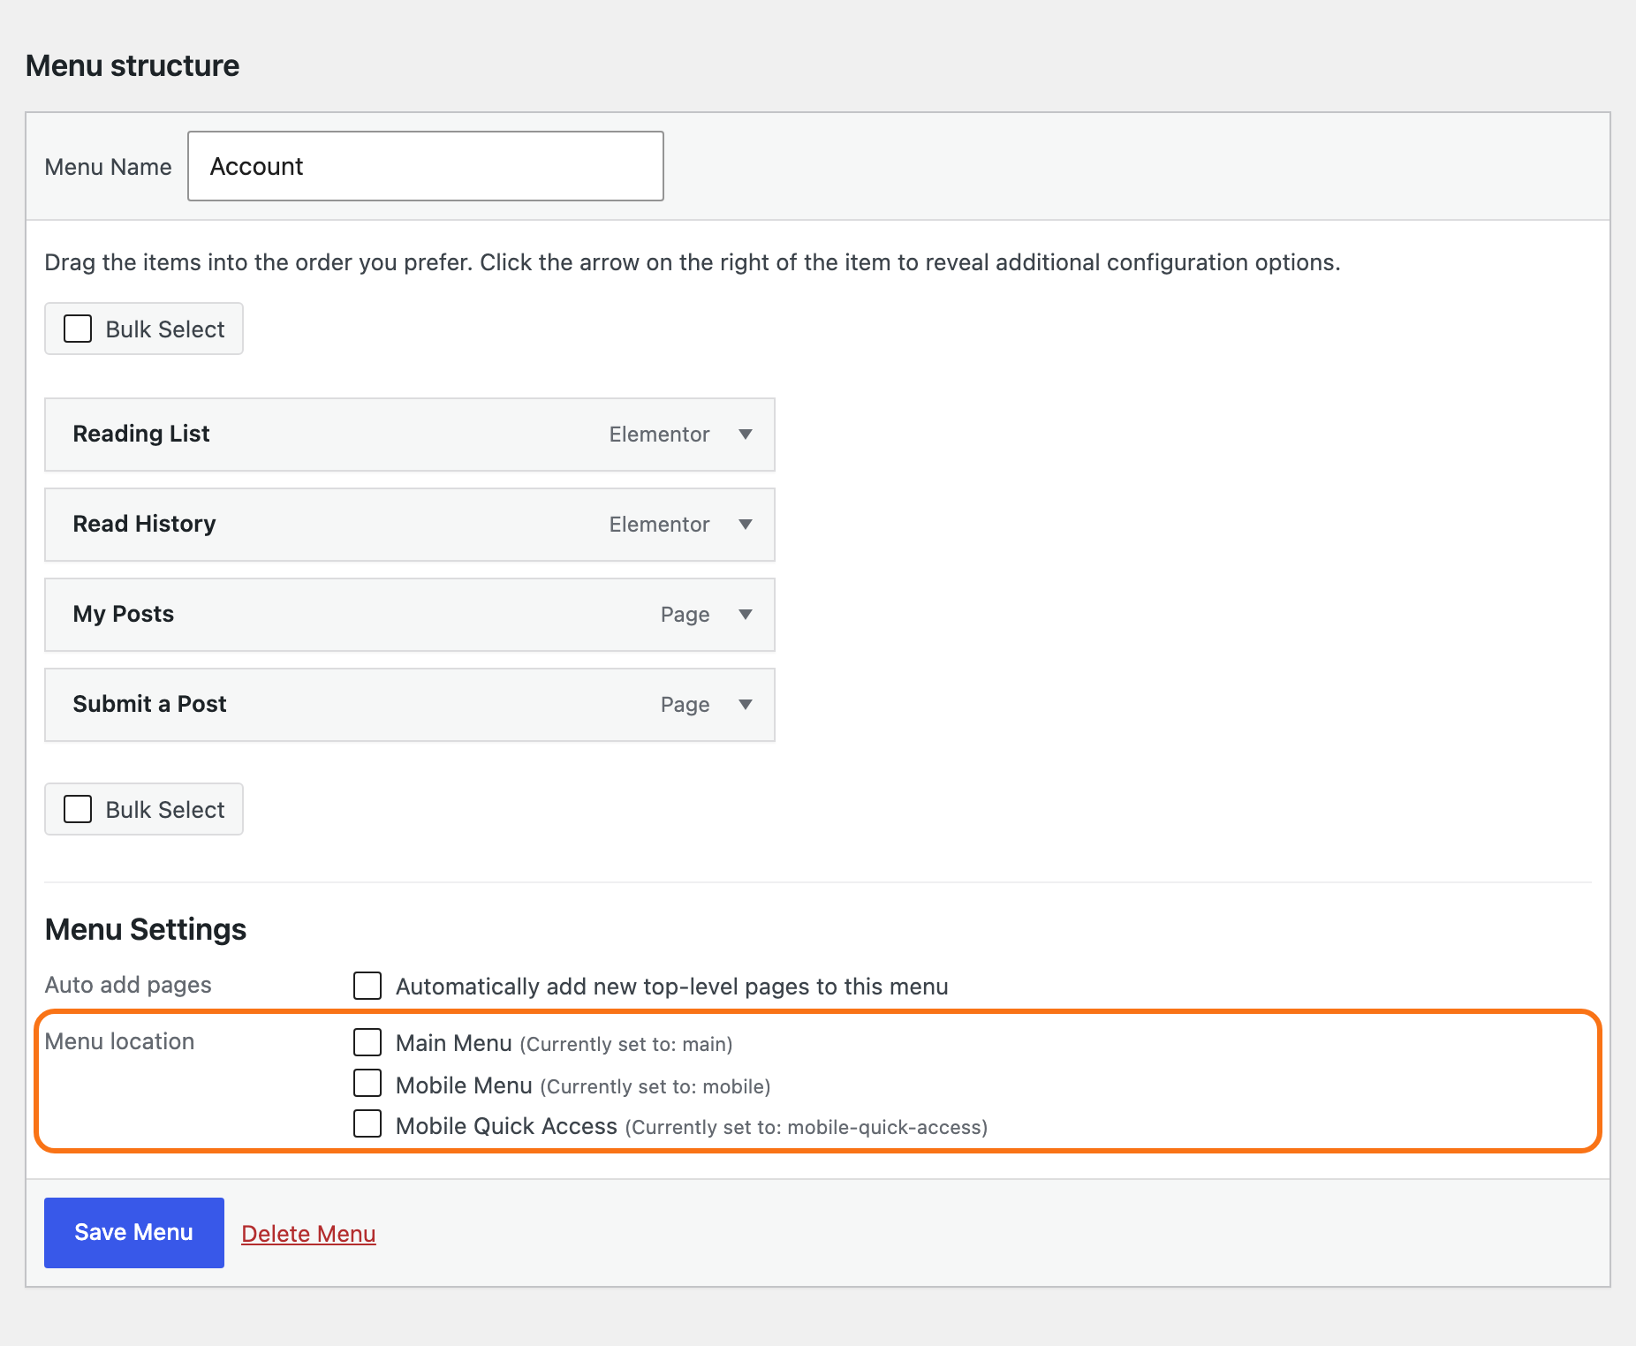The image size is (1636, 1346).
Task: Click the Page label on My Posts
Action: (x=685, y=615)
